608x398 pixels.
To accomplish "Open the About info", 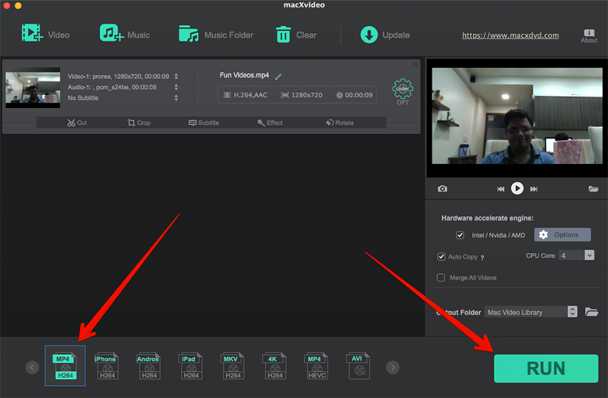I will coord(588,36).
